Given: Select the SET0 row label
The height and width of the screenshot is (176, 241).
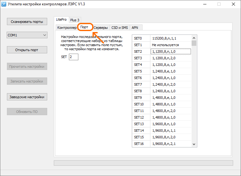Looking at the screenshot, I should point(141,38).
